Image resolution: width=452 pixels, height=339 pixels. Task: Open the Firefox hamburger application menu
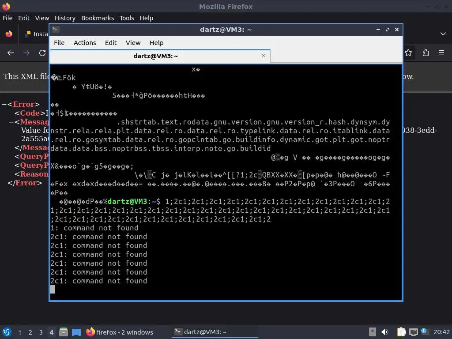[x=441, y=53]
